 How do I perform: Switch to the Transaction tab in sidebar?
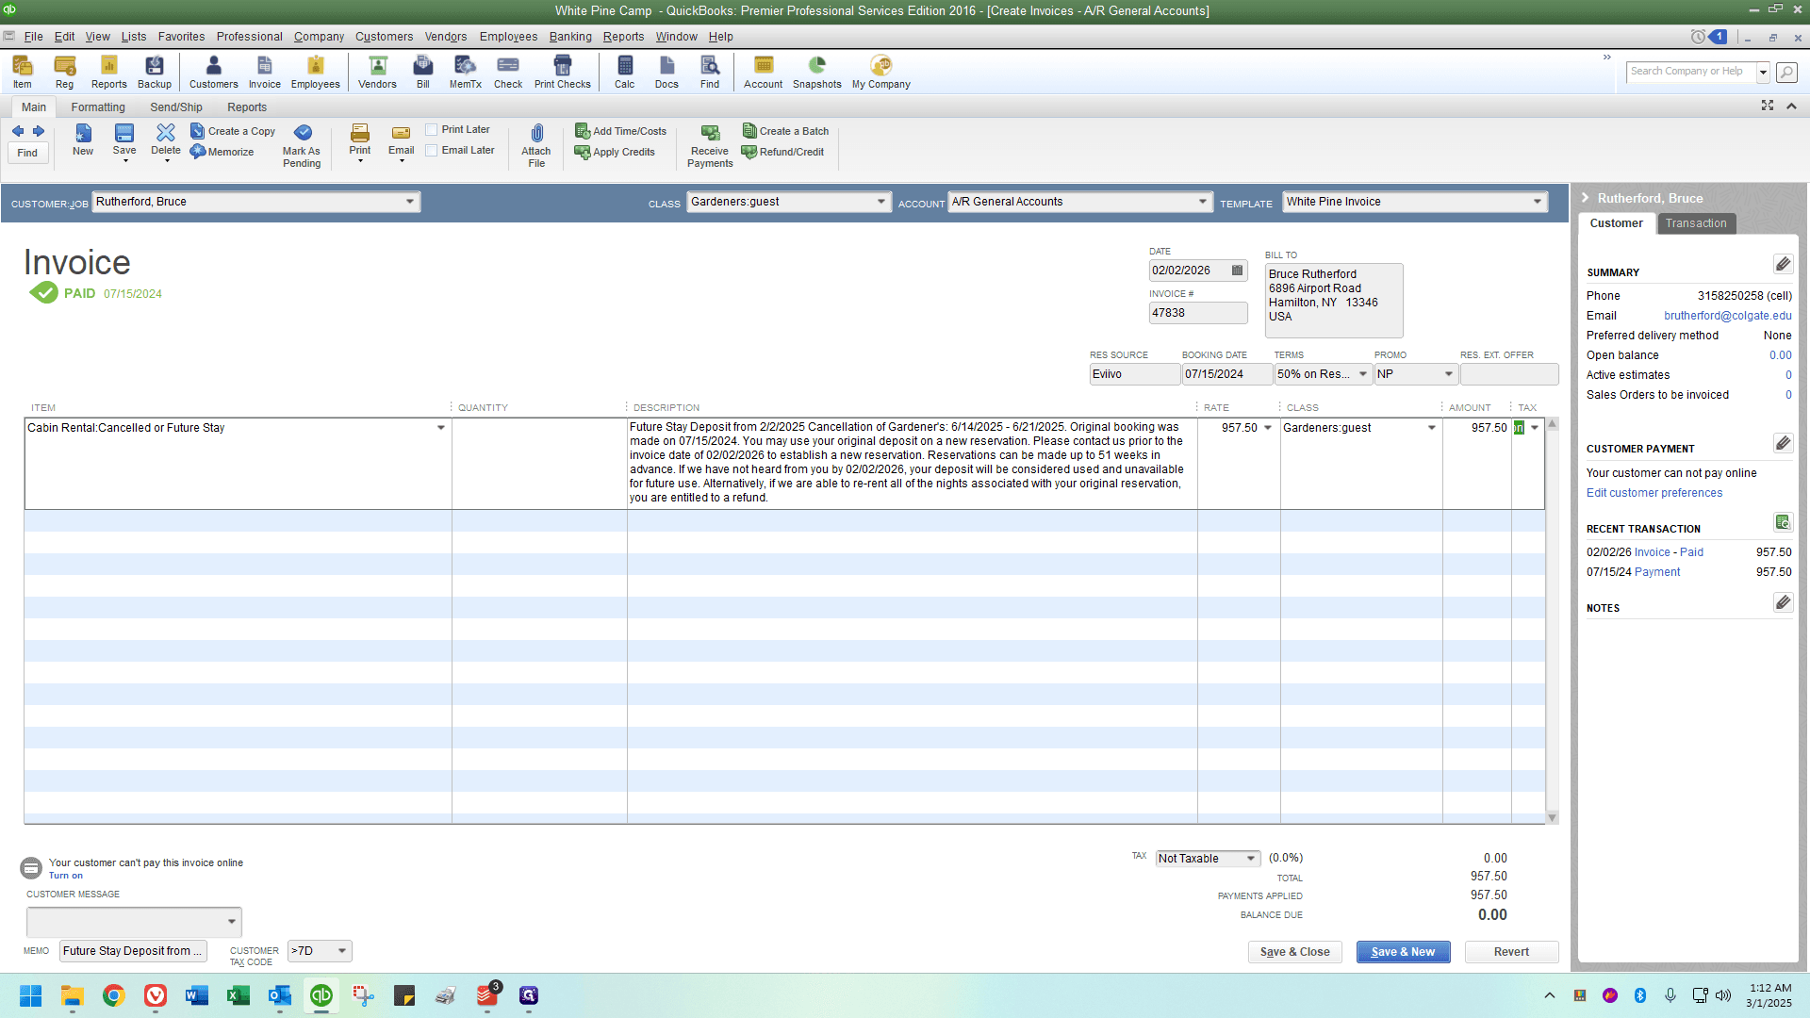[1696, 223]
